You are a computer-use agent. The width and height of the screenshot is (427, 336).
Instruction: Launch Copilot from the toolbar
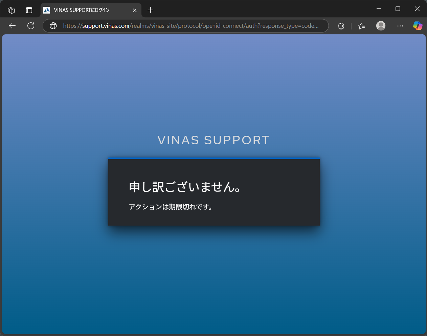coord(418,26)
